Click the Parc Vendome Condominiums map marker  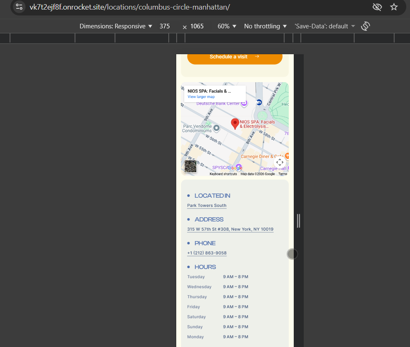tap(217, 128)
